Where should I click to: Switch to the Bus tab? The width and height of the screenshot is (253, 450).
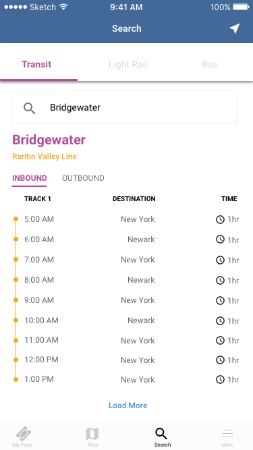[x=210, y=64]
